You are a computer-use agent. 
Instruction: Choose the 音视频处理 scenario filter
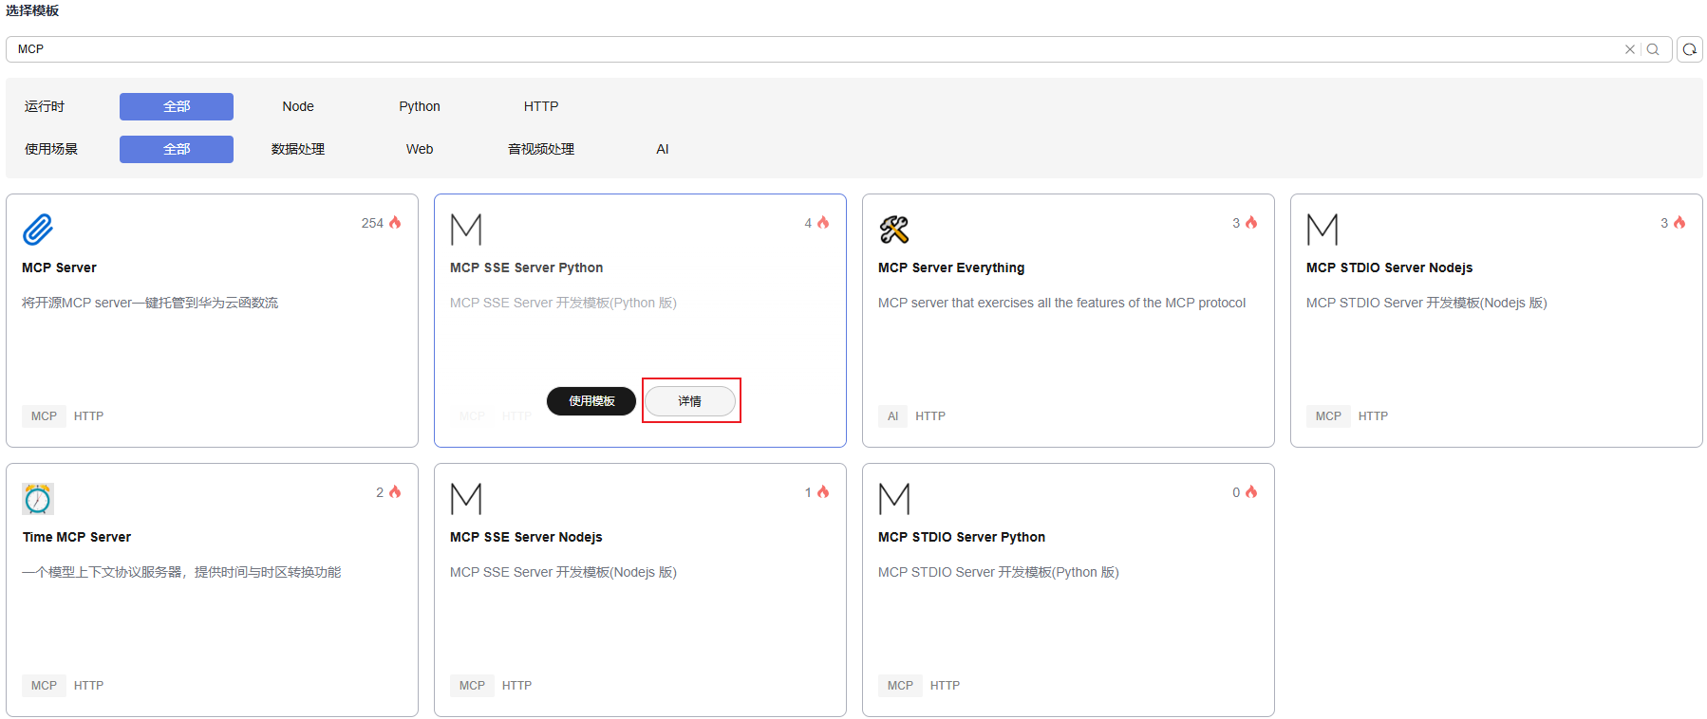tap(540, 149)
